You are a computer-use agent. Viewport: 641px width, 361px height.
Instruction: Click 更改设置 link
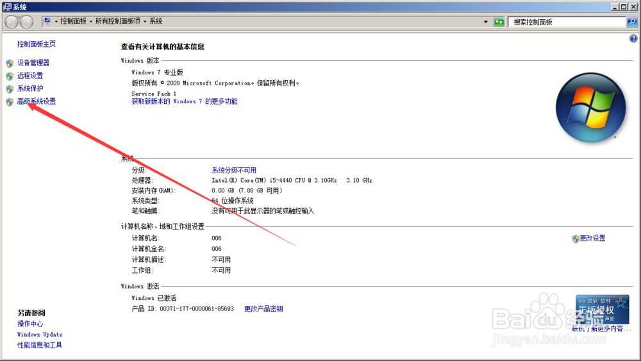coord(592,239)
